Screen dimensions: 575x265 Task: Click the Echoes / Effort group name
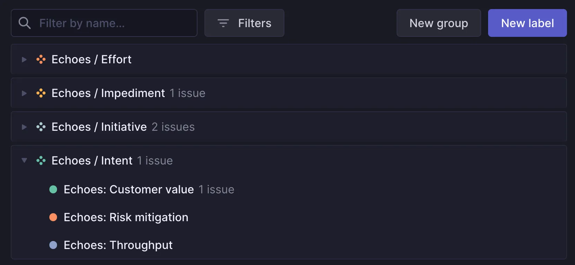(x=91, y=59)
